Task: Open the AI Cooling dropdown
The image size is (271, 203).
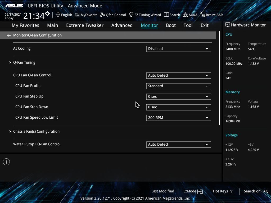Action: (x=179, y=49)
